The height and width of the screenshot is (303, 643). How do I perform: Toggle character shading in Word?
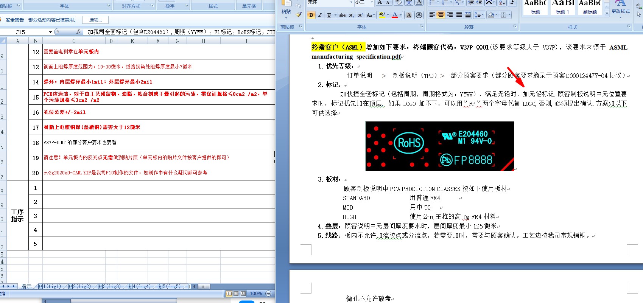point(409,15)
